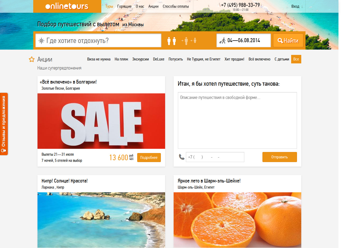This screenshot has width=343, height=248.
Task: Click the onlinetours logo
Action: coord(67,6)
